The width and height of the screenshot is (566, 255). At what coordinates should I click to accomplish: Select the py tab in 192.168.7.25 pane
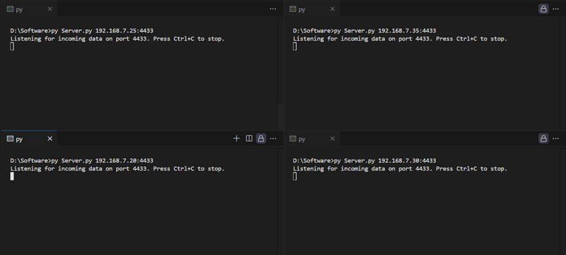pyautogui.click(x=28, y=9)
